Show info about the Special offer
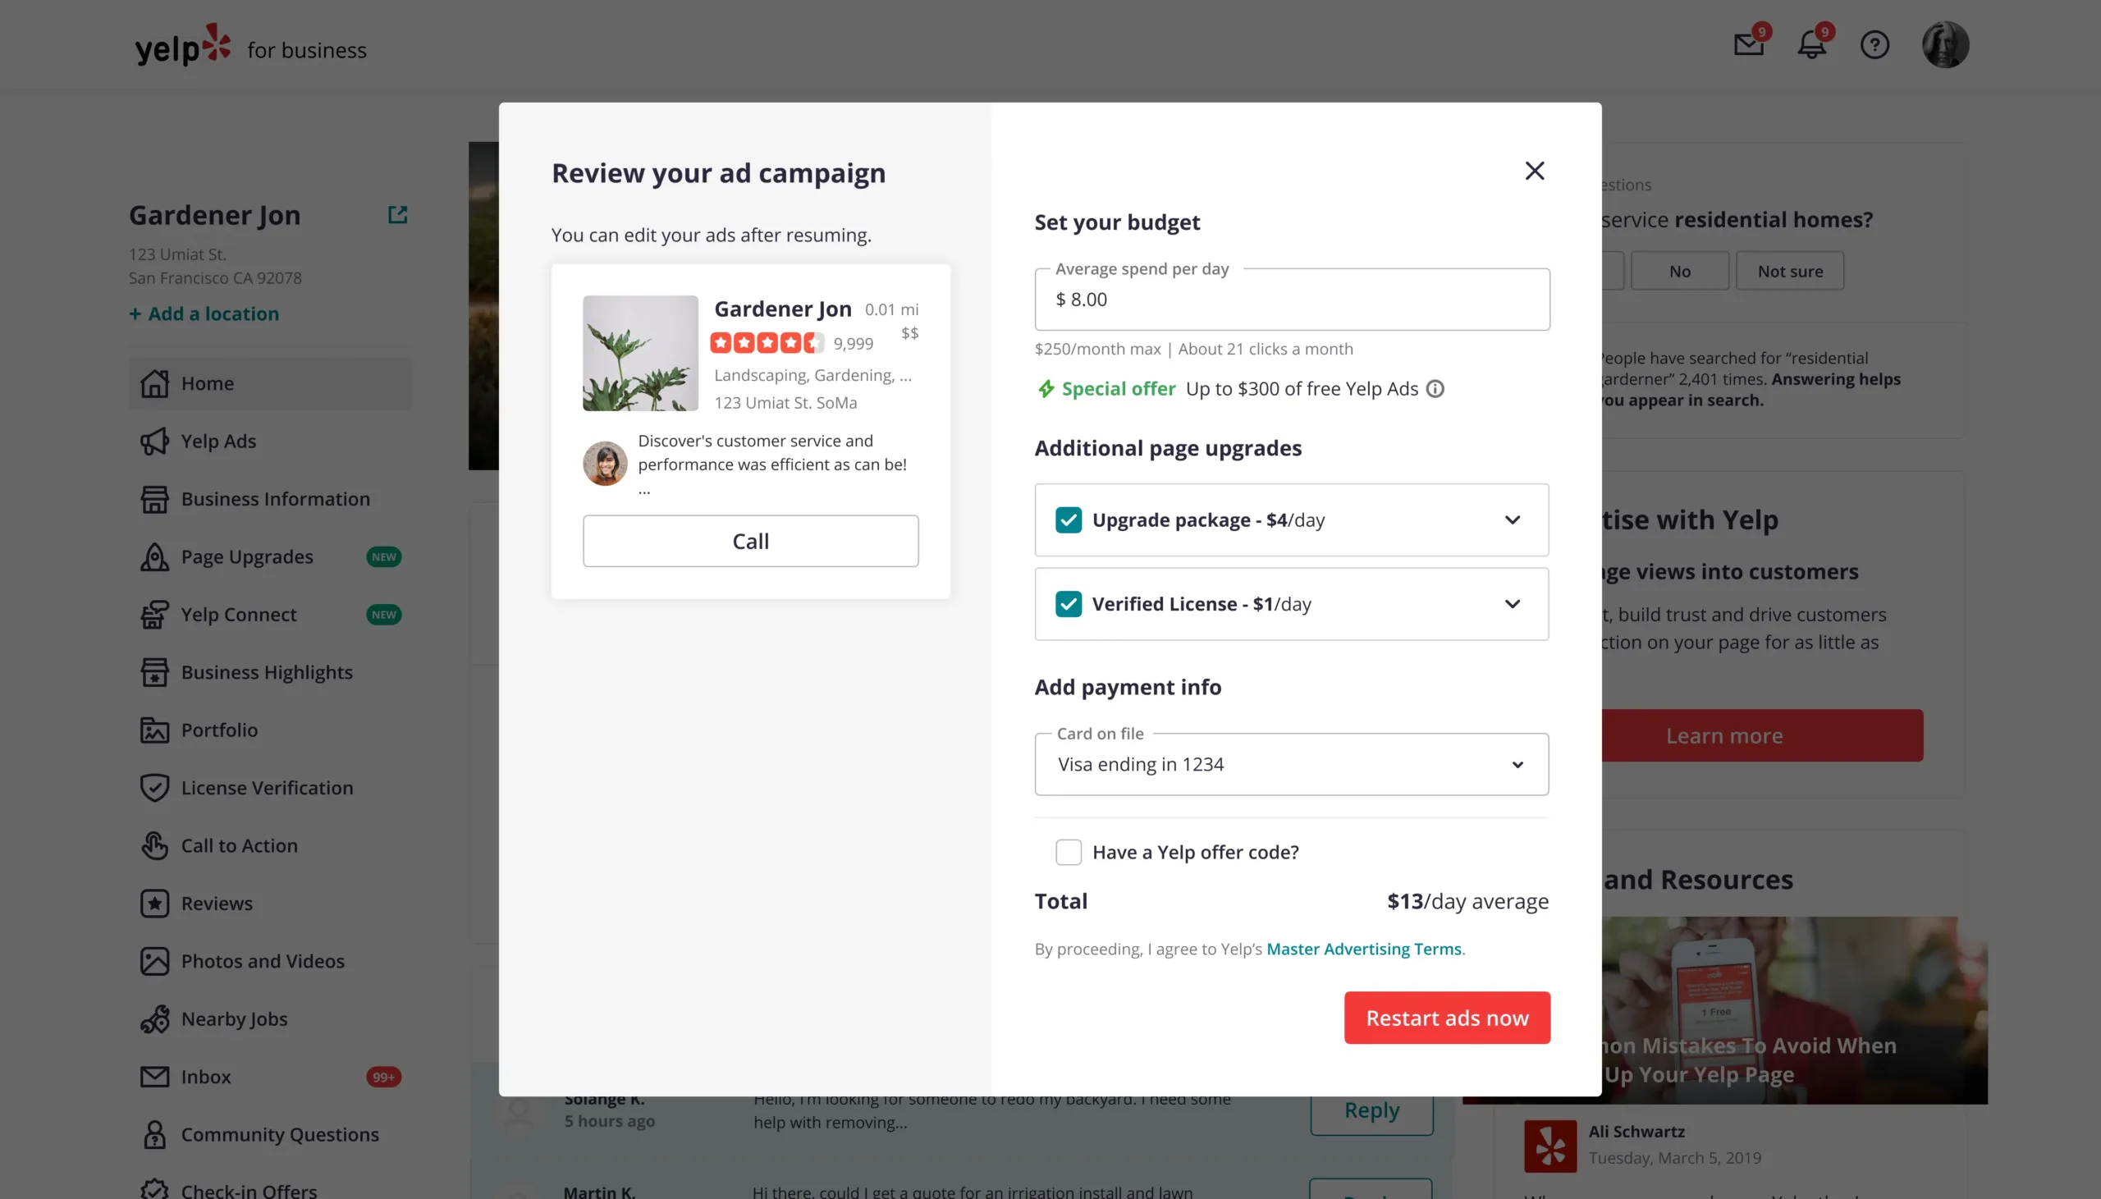The image size is (2101, 1199). pos(1435,389)
